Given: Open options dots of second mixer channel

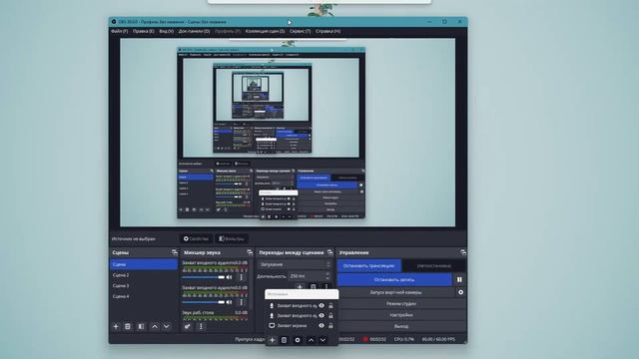Looking at the screenshot, I should click(242, 302).
